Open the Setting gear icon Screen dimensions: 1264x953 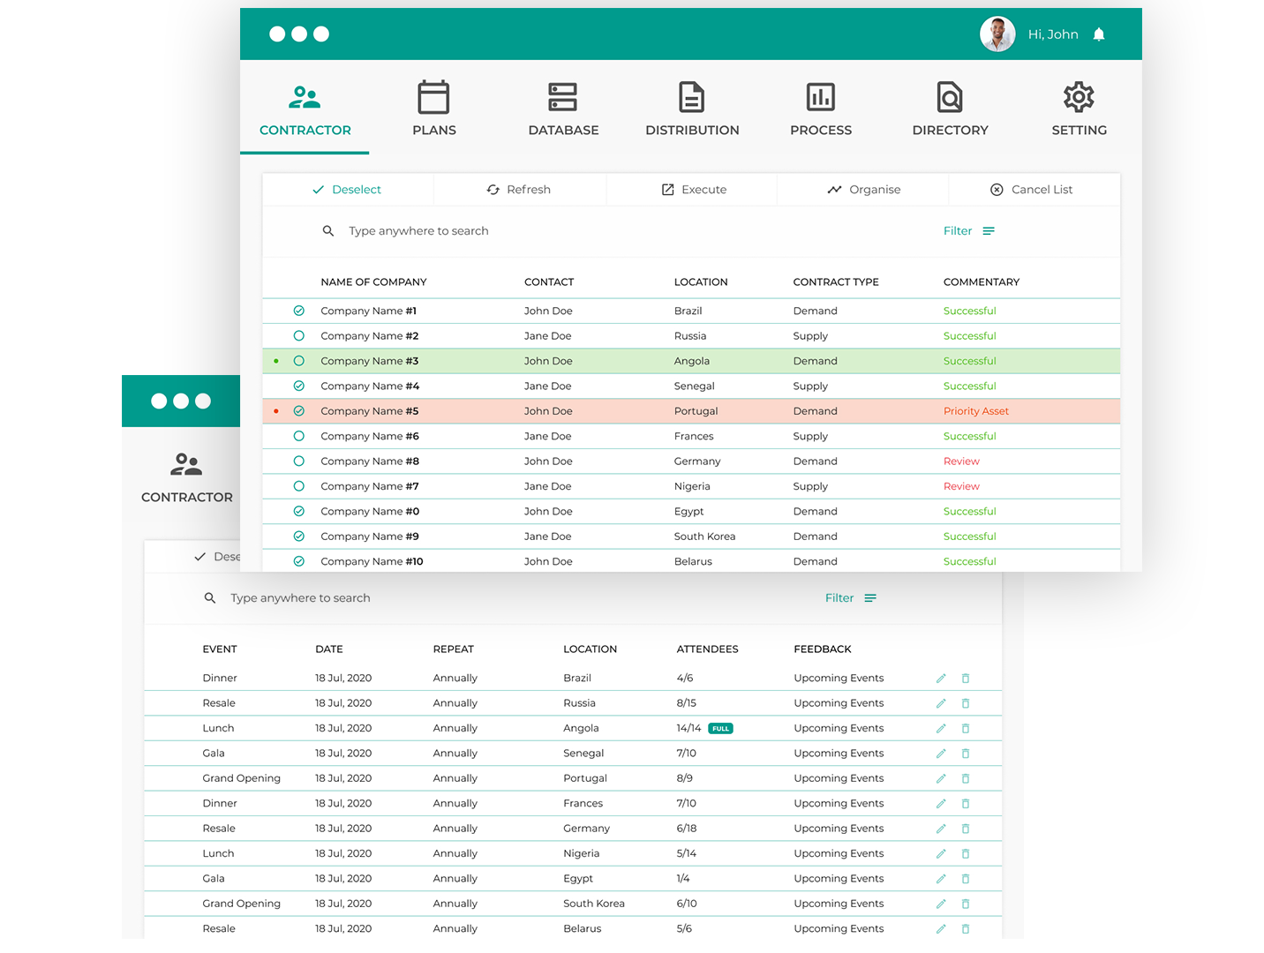(1079, 97)
